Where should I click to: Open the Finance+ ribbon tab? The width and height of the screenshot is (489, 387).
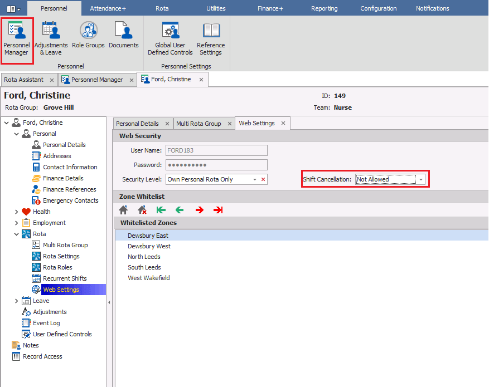(270, 8)
